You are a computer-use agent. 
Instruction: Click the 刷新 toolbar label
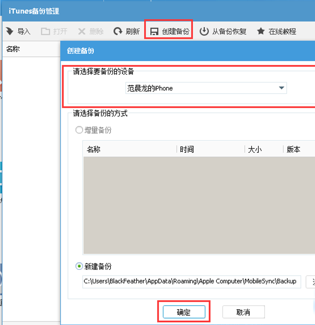(x=133, y=32)
